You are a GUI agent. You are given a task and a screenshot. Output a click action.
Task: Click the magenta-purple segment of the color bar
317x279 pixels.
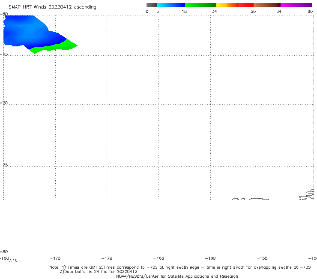point(296,5)
